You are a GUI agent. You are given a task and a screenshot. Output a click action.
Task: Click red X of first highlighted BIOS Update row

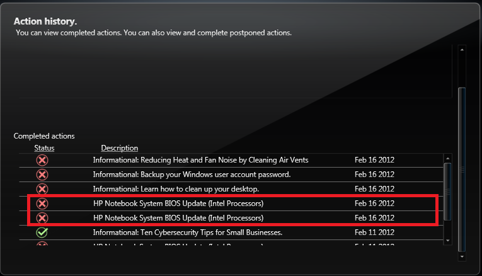tap(42, 204)
